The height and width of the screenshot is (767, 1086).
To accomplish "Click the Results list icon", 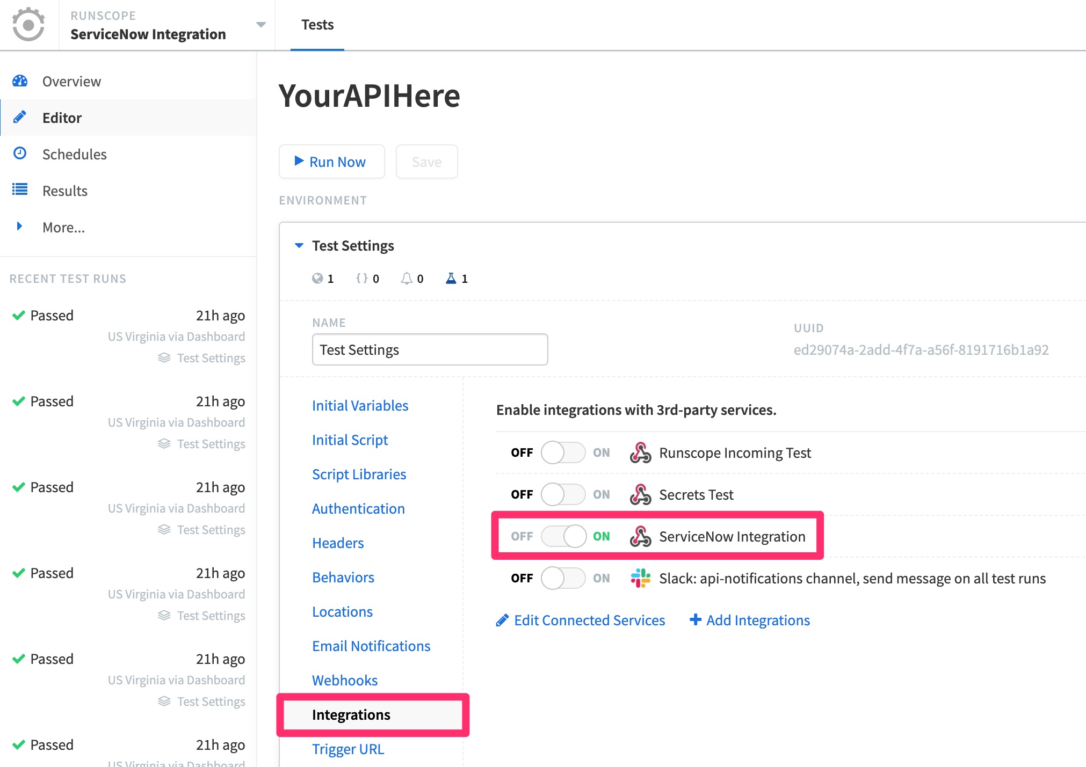I will coord(20,189).
